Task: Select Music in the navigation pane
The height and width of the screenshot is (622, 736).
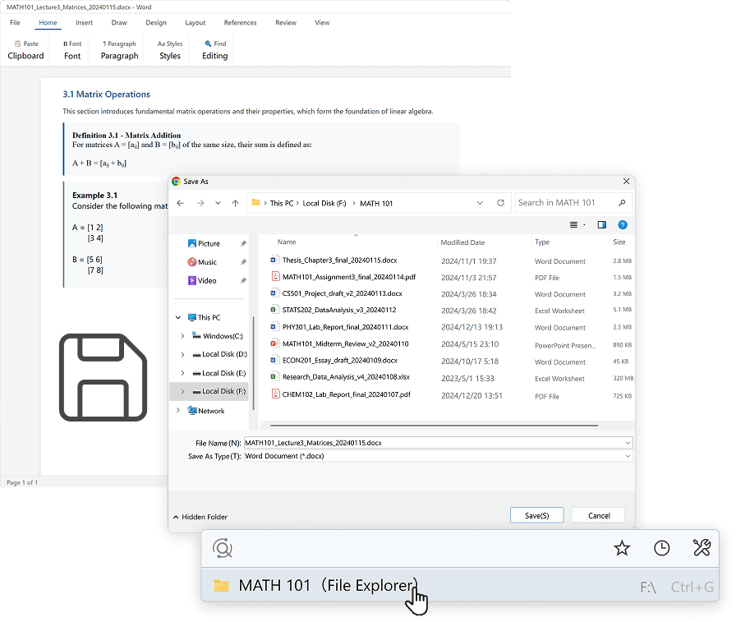Action: tap(202, 262)
